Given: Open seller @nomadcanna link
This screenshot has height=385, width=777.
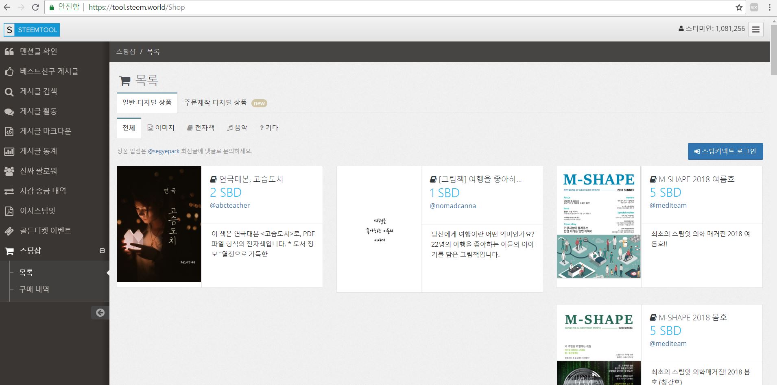Looking at the screenshot, I should pos(453,206).
